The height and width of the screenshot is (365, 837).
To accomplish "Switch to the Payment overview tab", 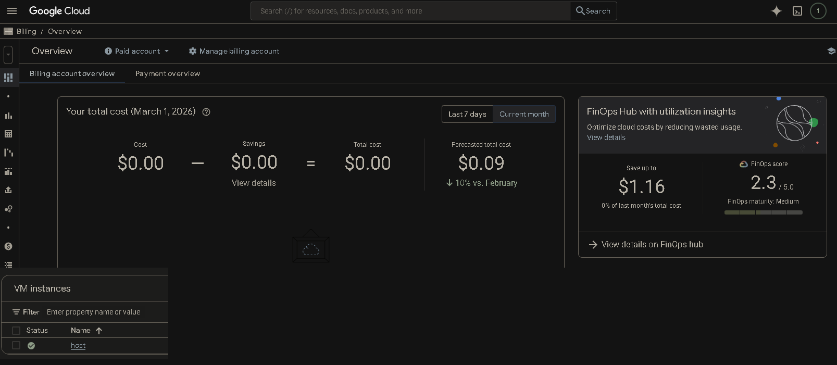I will 167,73.
